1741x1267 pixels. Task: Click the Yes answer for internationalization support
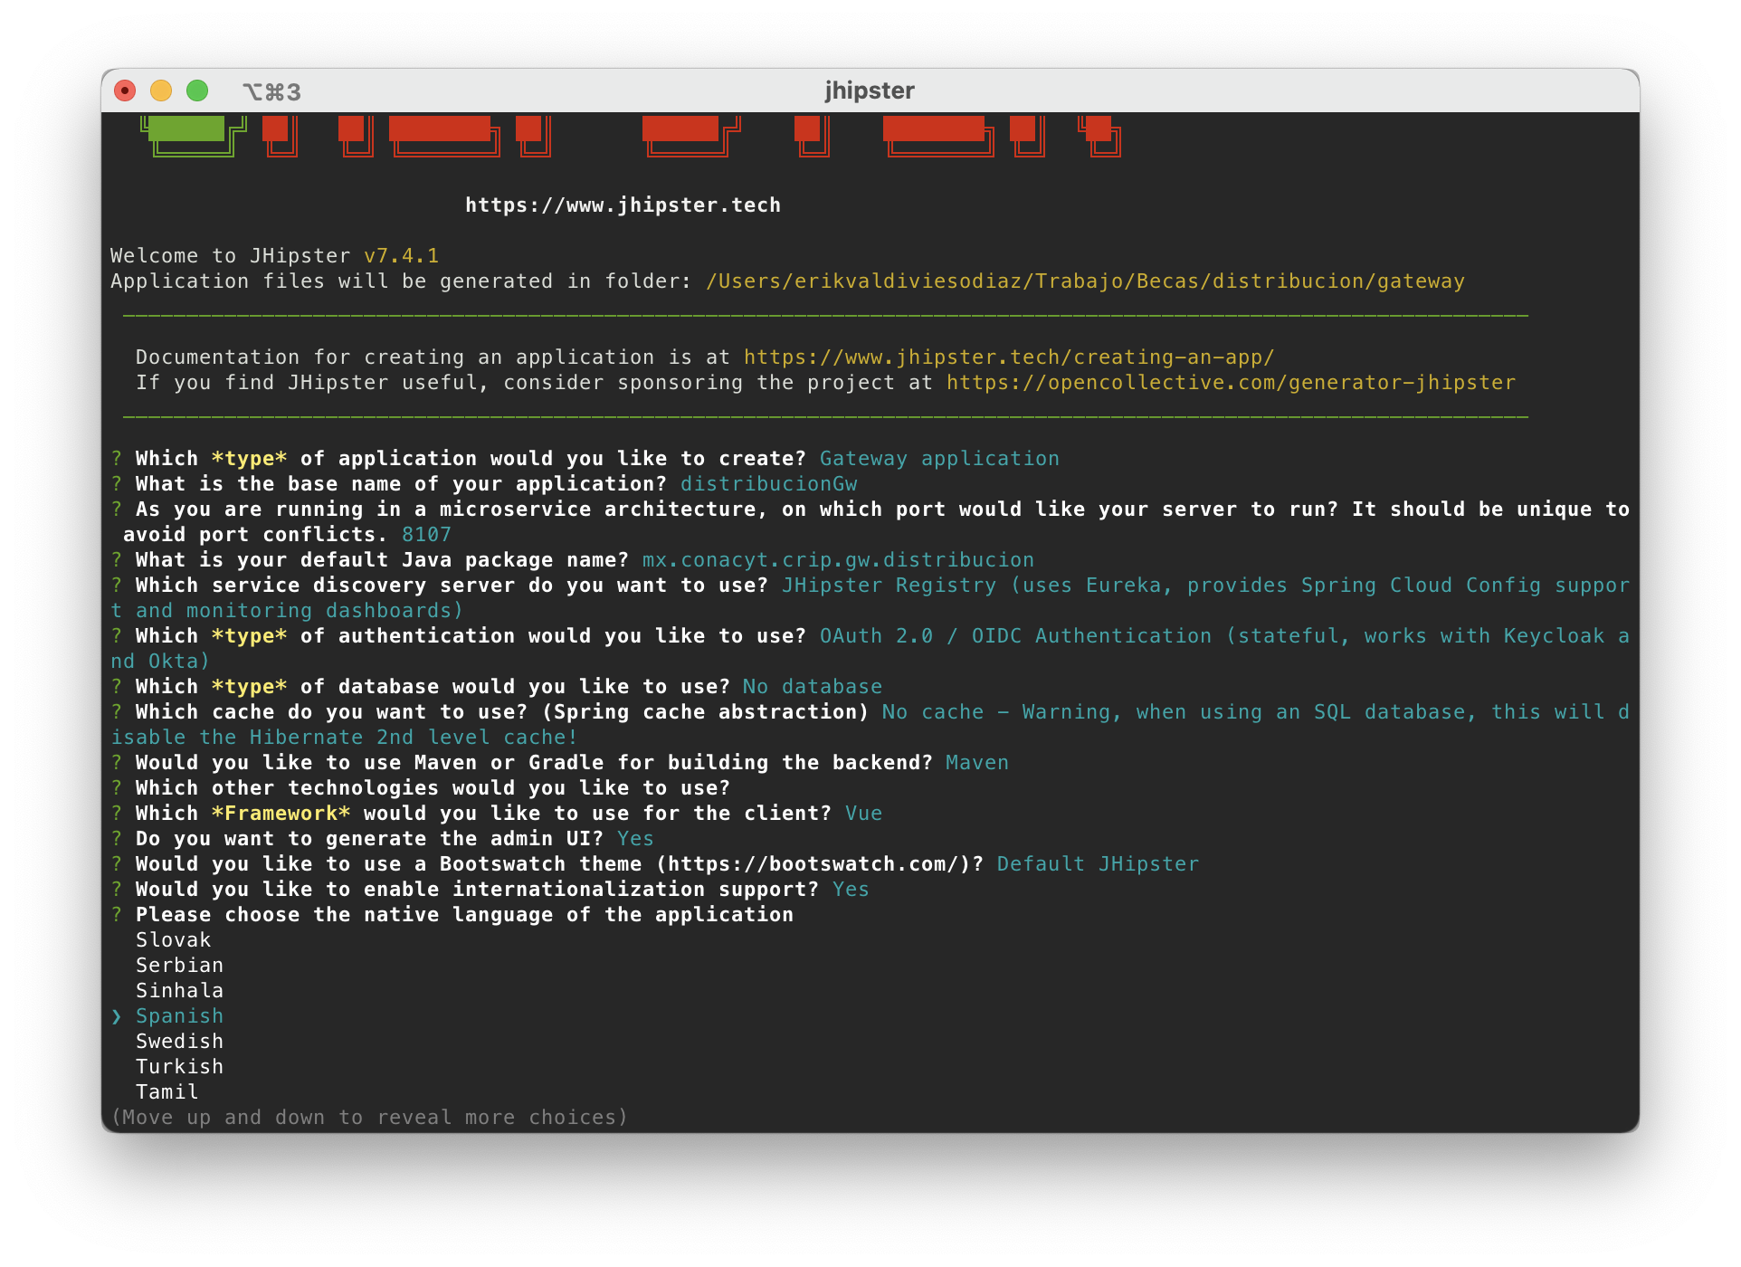click(851, 890)
